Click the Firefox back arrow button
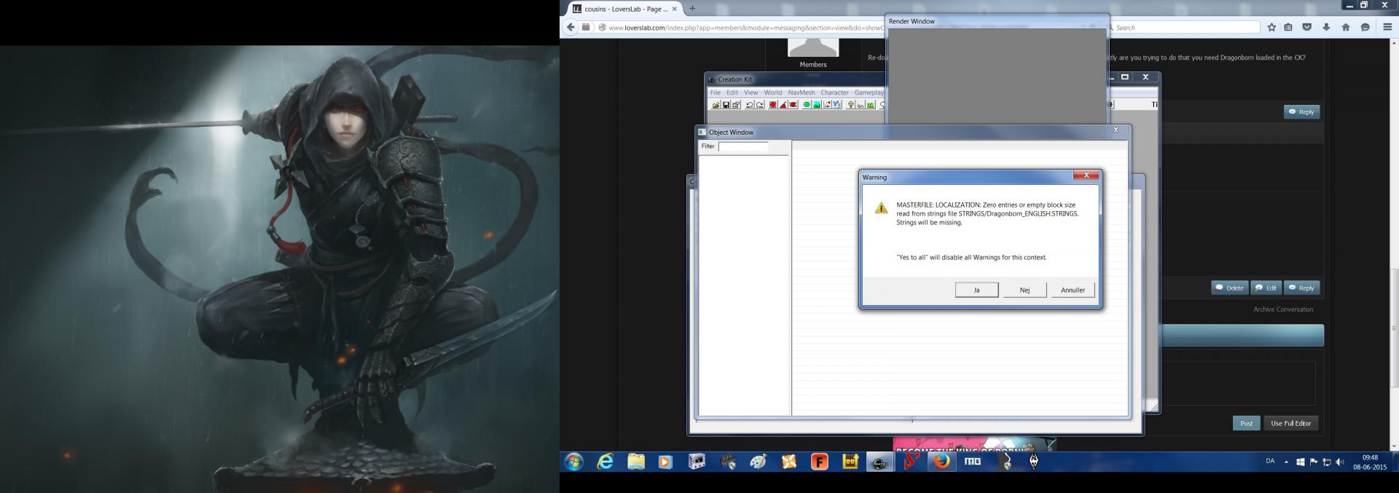The image size is (1399, 493). 571,28
